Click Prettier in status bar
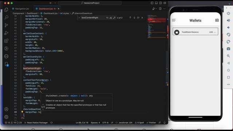 click(x=151, y=123)
